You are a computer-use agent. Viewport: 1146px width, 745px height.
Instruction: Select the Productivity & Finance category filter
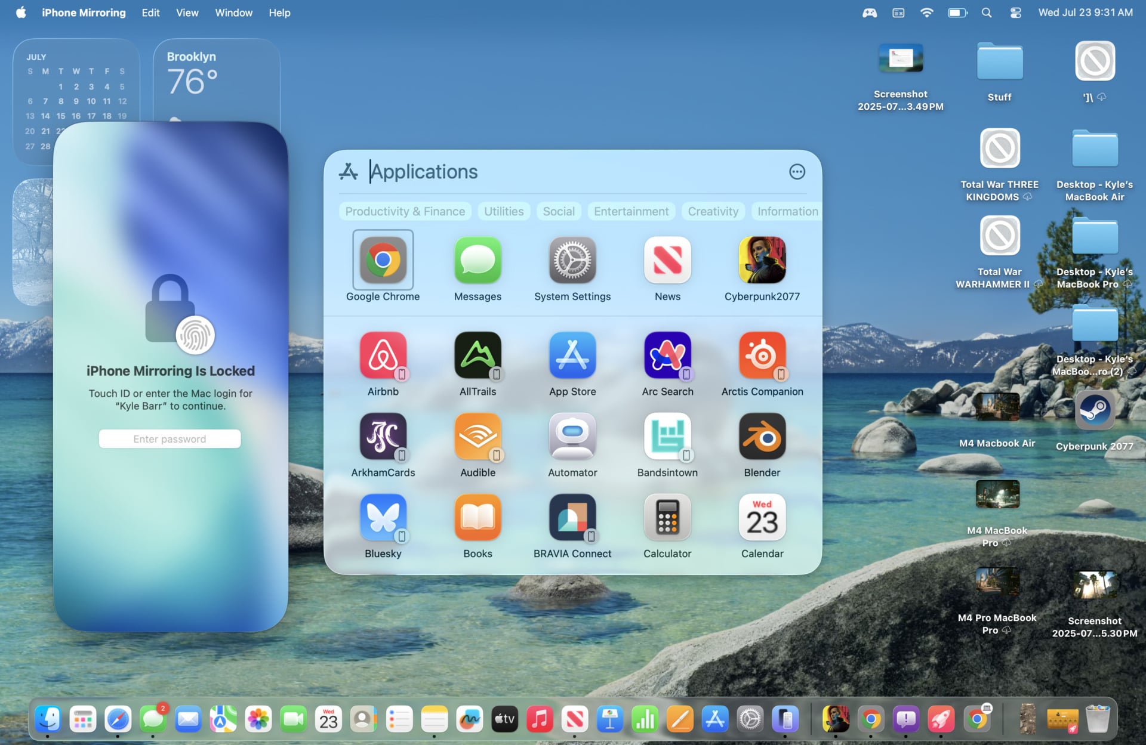tap(405, 211)
